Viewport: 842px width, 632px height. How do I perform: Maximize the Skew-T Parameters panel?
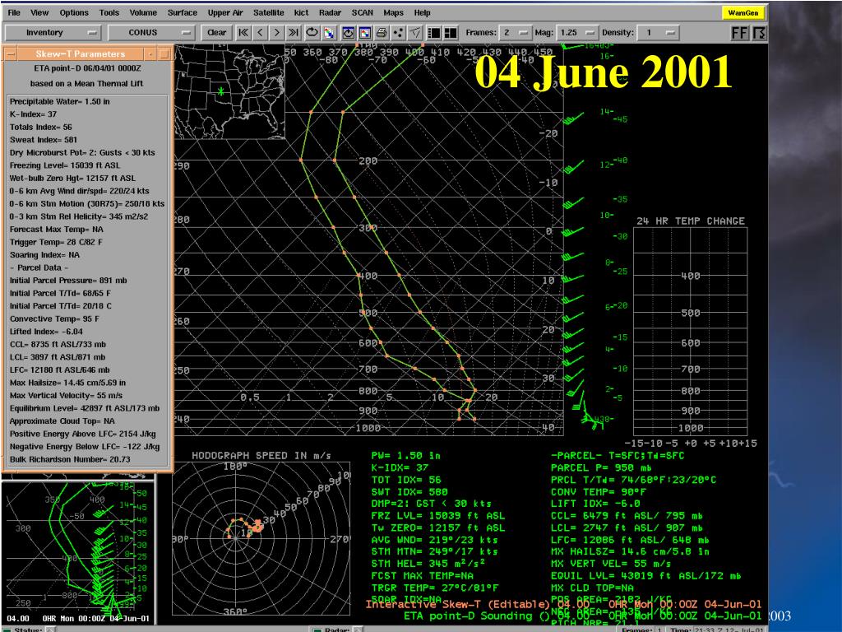[164, 53]
